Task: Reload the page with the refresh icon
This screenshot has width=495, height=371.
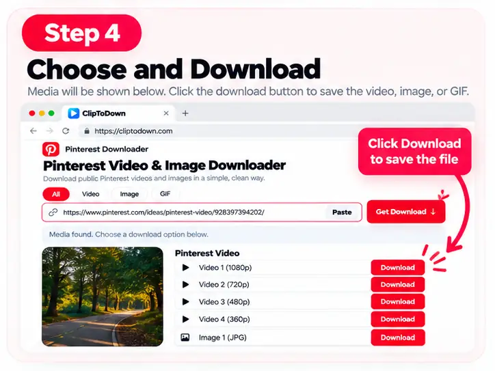Action: [x=66, y=131]
